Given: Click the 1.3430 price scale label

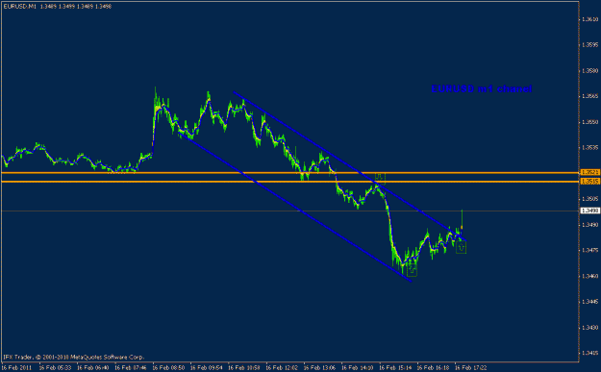Looking at the screenshot, I should [x=590, y=327].
